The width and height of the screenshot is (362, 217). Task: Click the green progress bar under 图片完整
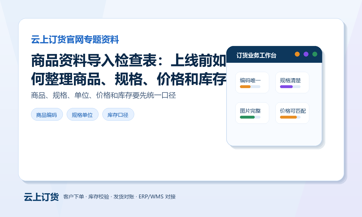tap(247, 117)
